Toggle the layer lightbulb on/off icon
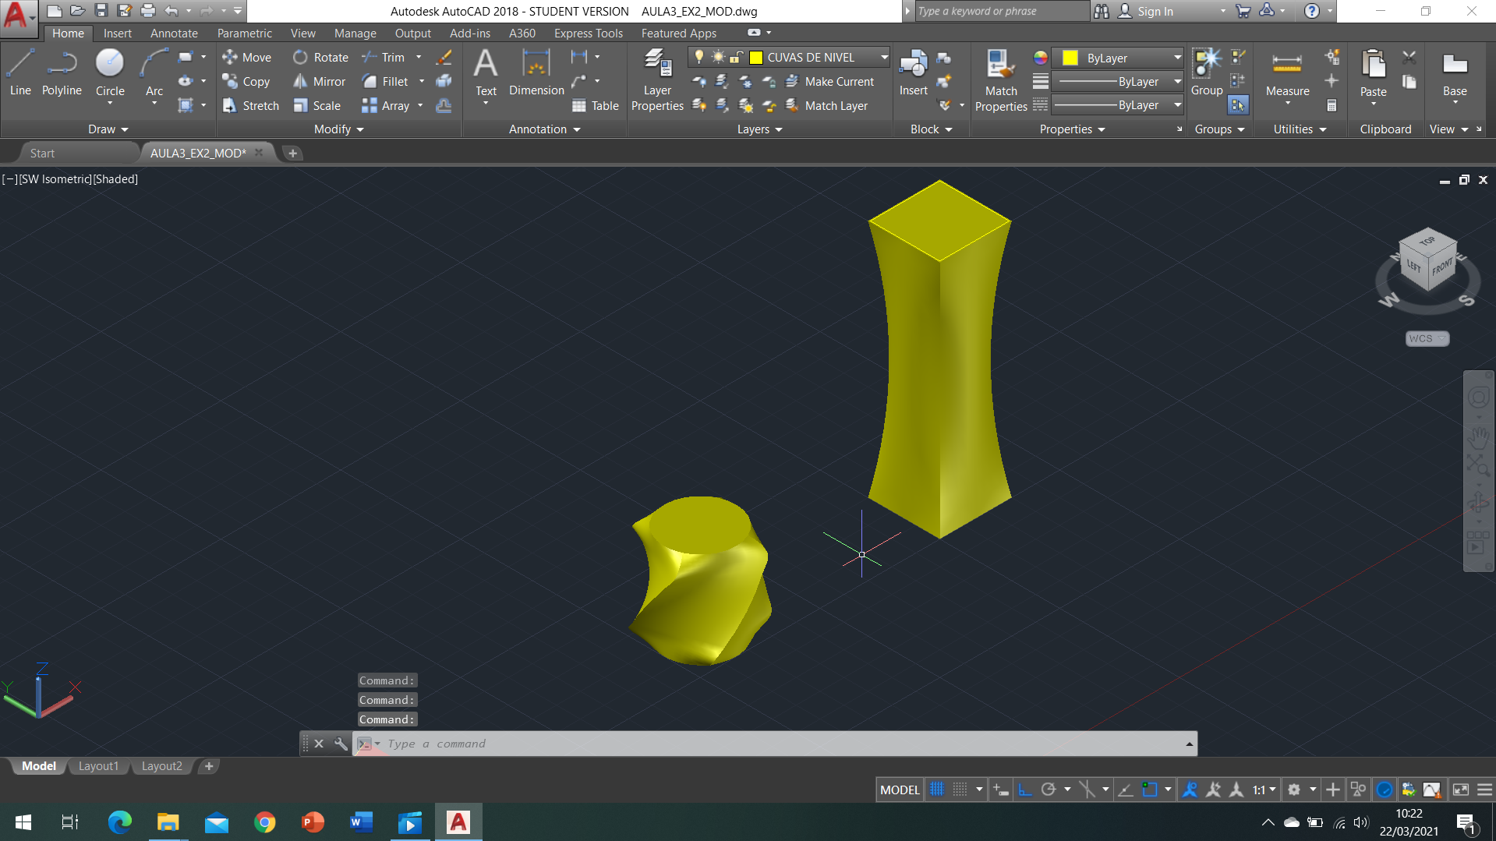This screenshot has width=1496, height=841. pyautogui.click(x=699, y=57)
